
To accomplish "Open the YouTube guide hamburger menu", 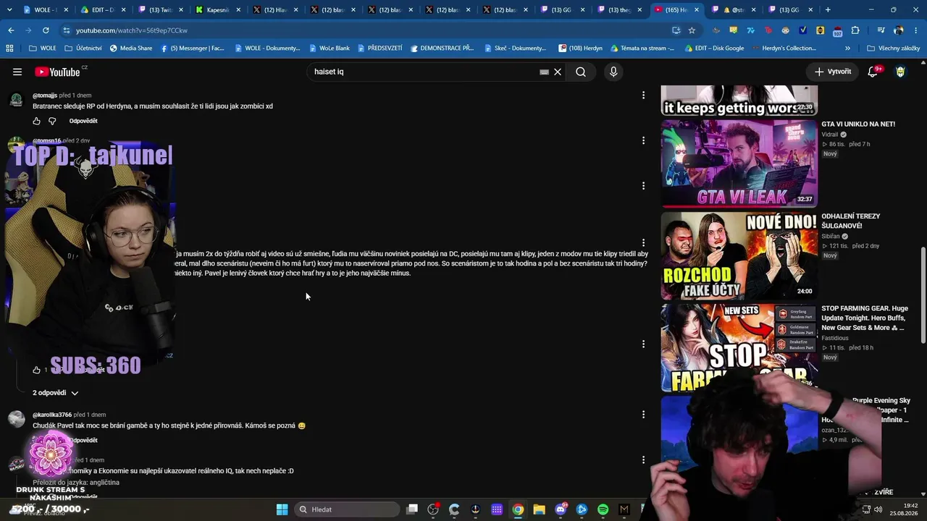I will [17, 72].
